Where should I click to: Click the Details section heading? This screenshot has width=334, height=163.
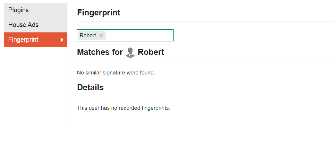pyautogui.click(x=90, y=87)
